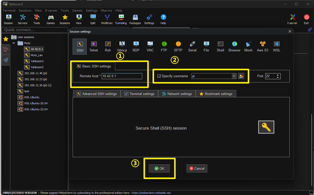
Task: Open the Macros menu
Action: coord(106,11)
